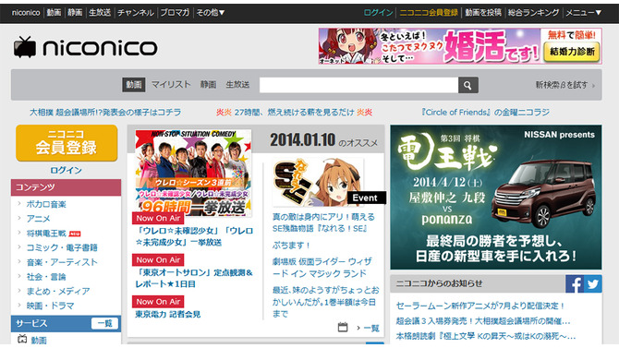
Task: Open まとめ・メディア content category
Action: [58, 291]
